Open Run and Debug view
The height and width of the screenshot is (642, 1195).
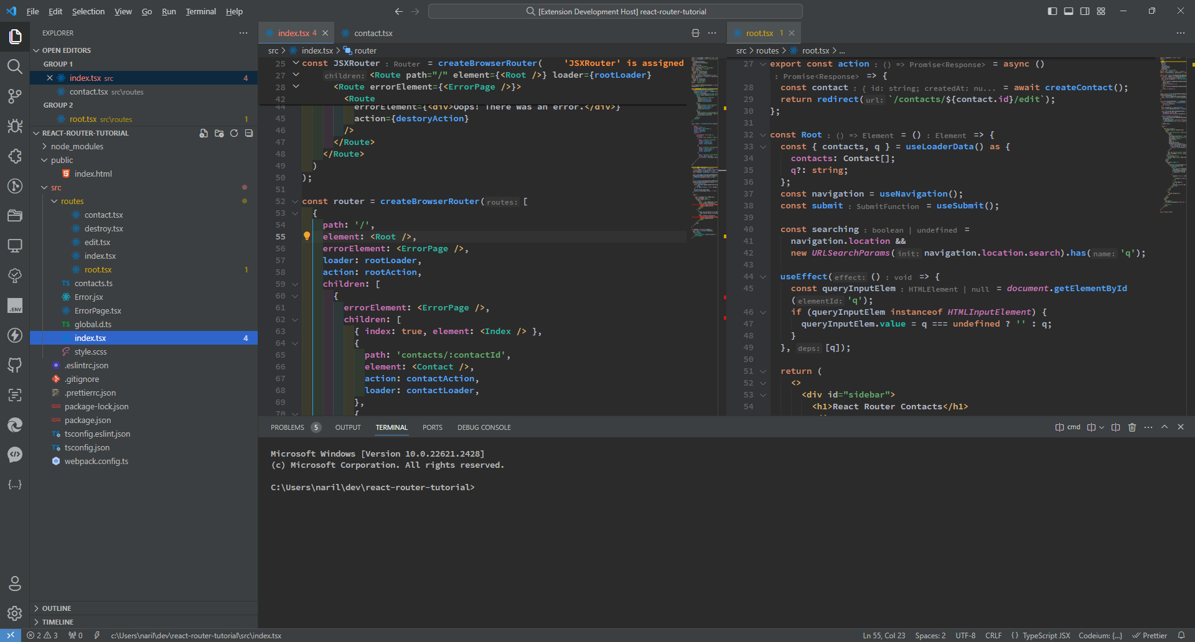tap(15, 126)
